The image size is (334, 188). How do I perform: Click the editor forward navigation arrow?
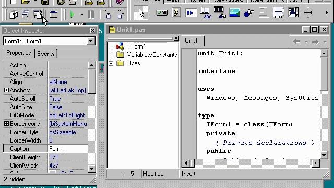(x=315, y=42)
